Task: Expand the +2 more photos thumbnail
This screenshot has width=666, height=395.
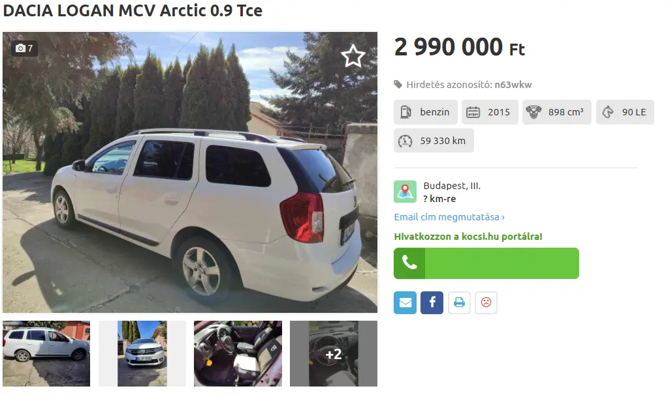Action: (334, 353)
